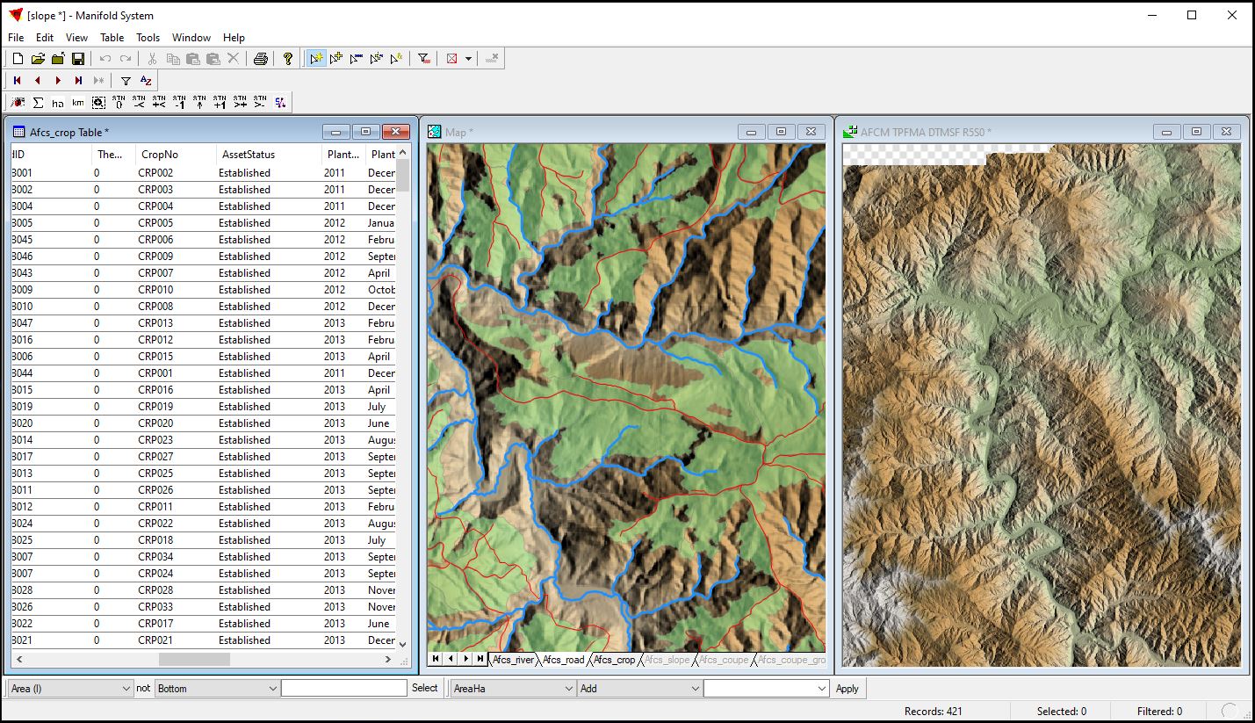
Task: Enable the Add to Selection mode button
Action: click(x=335, y=59)
